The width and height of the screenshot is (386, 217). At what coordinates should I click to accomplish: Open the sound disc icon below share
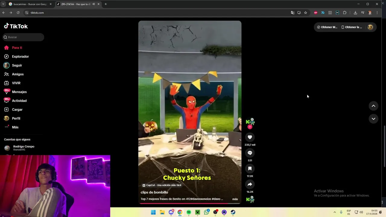click(x=250, y=199)
